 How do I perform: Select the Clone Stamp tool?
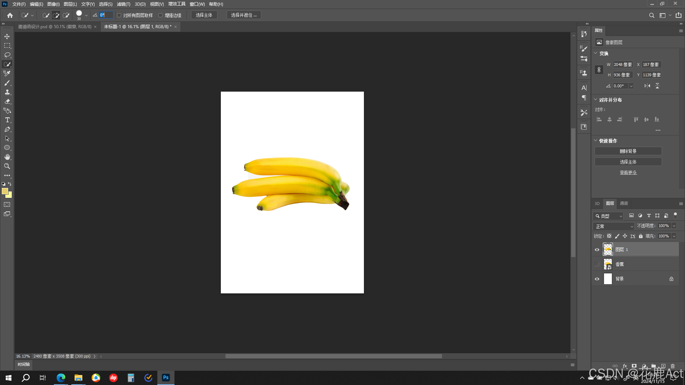7,92
